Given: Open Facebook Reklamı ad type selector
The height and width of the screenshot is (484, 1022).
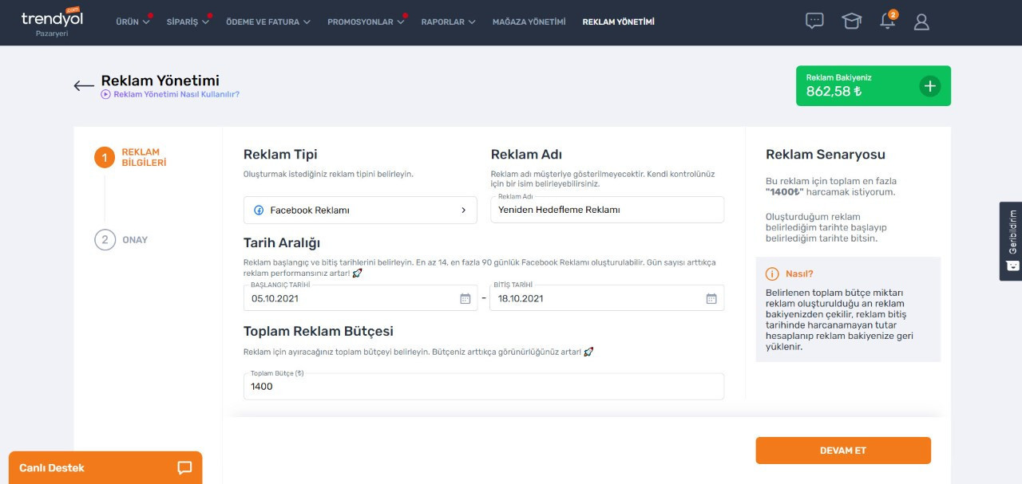Looking at the screenshot, I should click(360, 211).
